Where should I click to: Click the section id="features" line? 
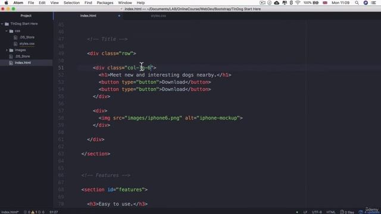click(114, 190)
